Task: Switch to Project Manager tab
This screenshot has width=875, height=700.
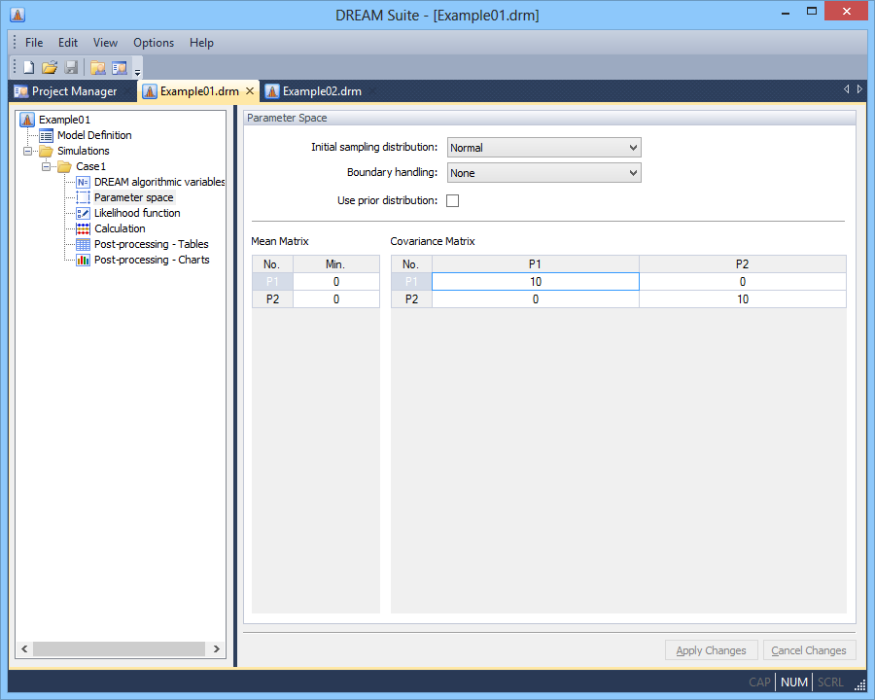Action: pos(74,91)
